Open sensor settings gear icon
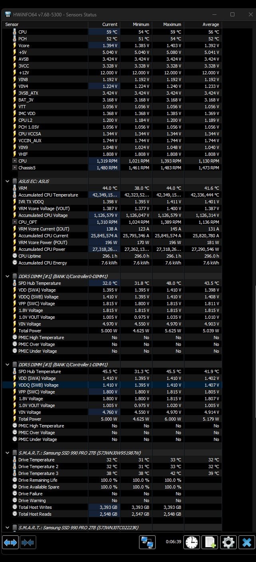 click(228, 542)
